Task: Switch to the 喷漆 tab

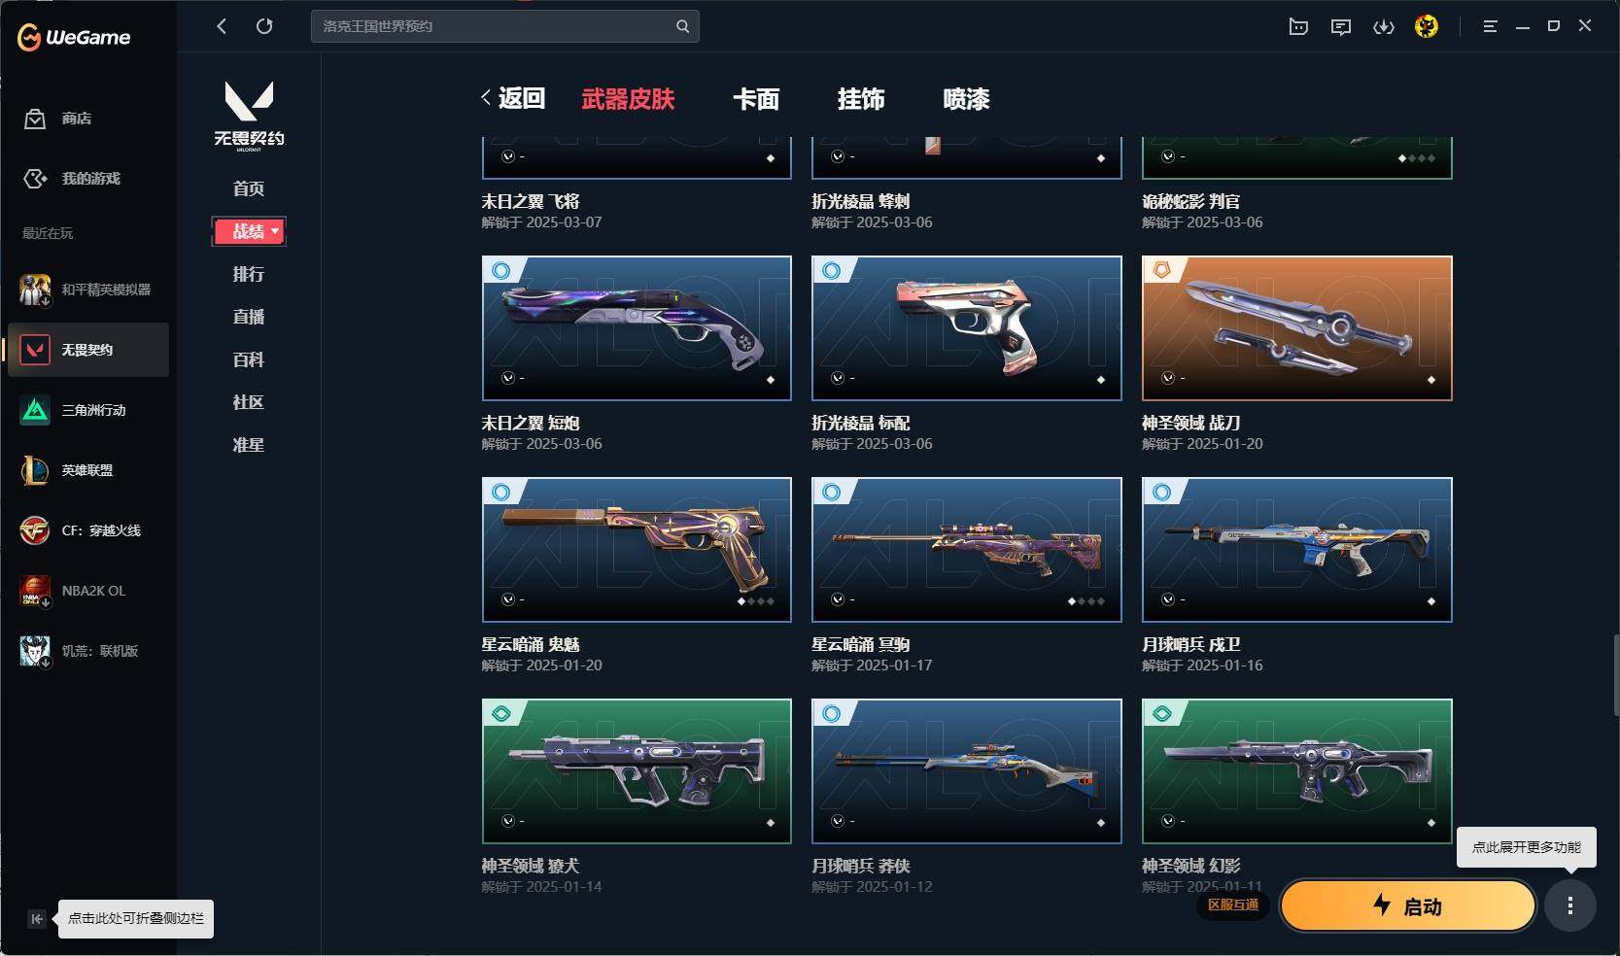Action: point(966,99)
